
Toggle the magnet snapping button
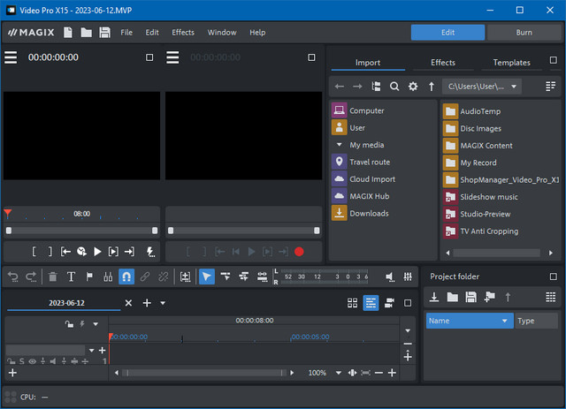(126, 276)
